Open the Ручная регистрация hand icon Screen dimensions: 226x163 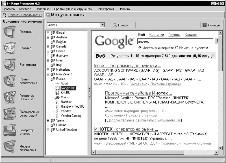pyautogui.click(x=10, y=81)
